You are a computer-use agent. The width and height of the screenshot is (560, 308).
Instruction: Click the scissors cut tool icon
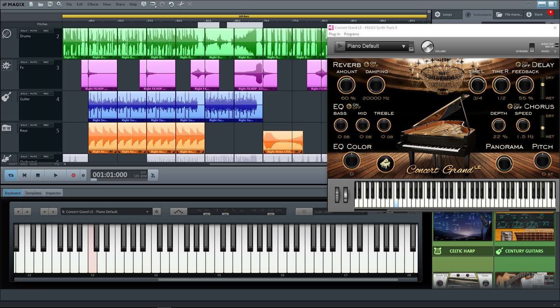click(181, 4)
